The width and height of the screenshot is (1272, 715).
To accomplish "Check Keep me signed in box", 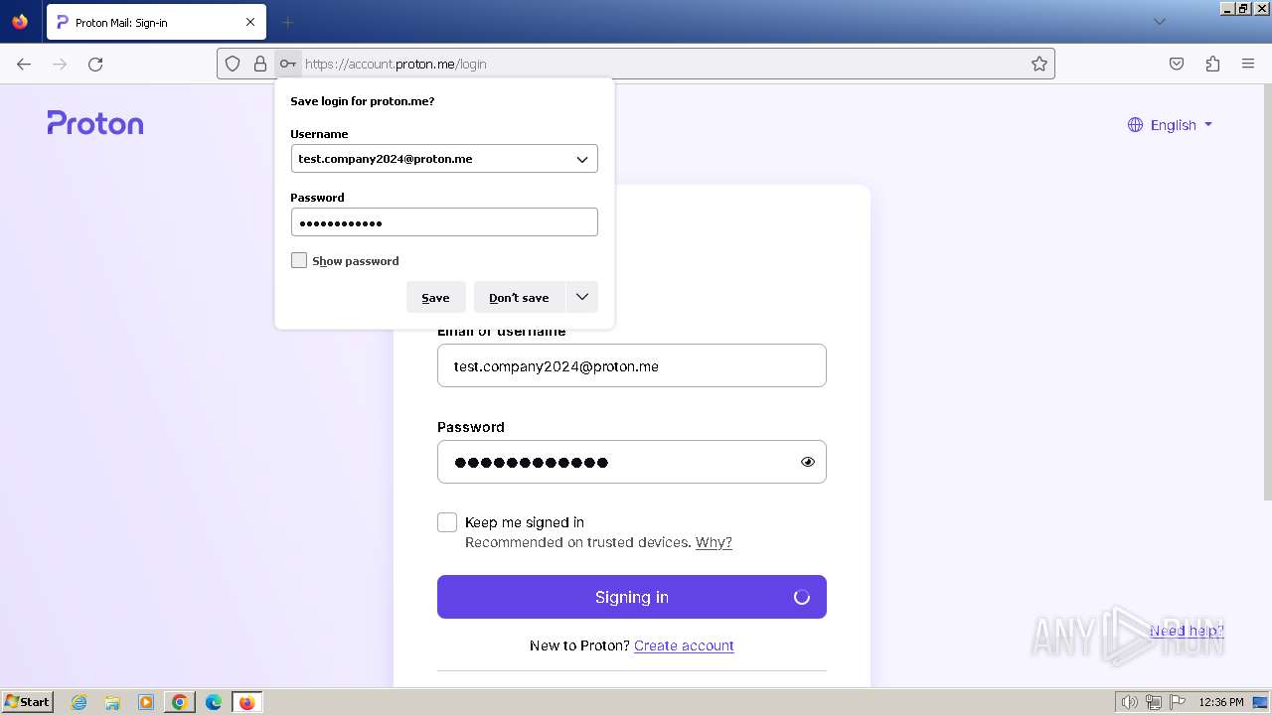I will (447, 522).
